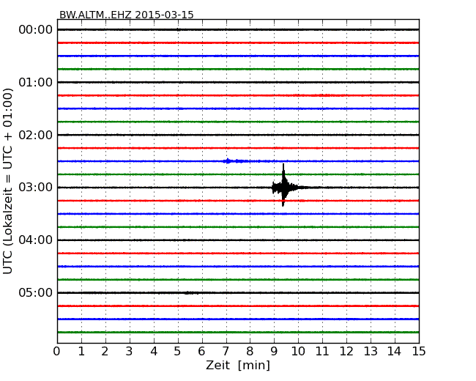Screen dimensions: 476x381
Task: Click the x-axis tick label "9"
Action: pos(274,352)
